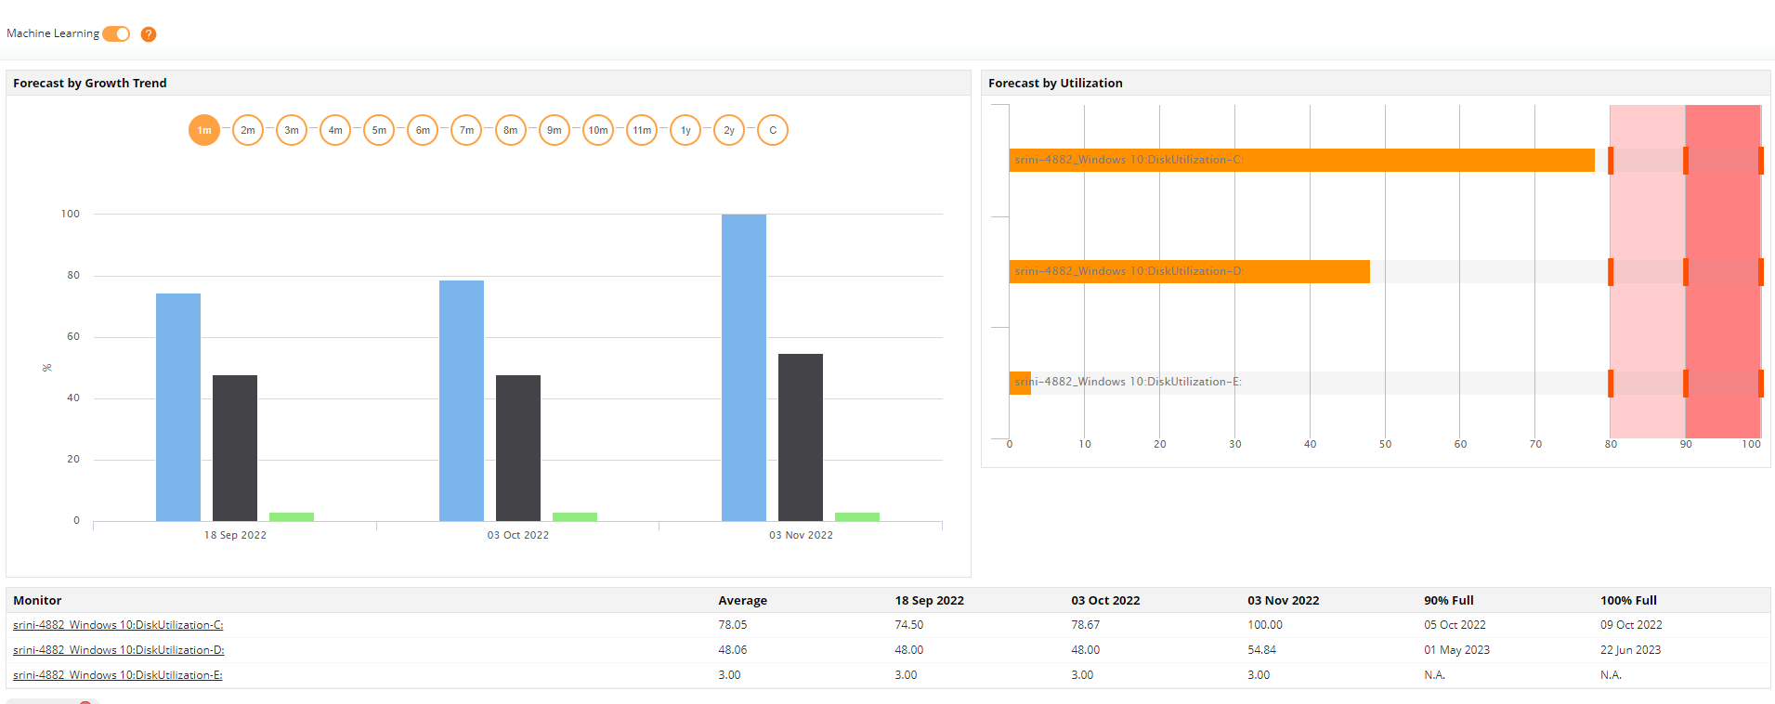Click the 90% Full column header
This screenshot has height=704, width=1775.
pos(1448,601)
